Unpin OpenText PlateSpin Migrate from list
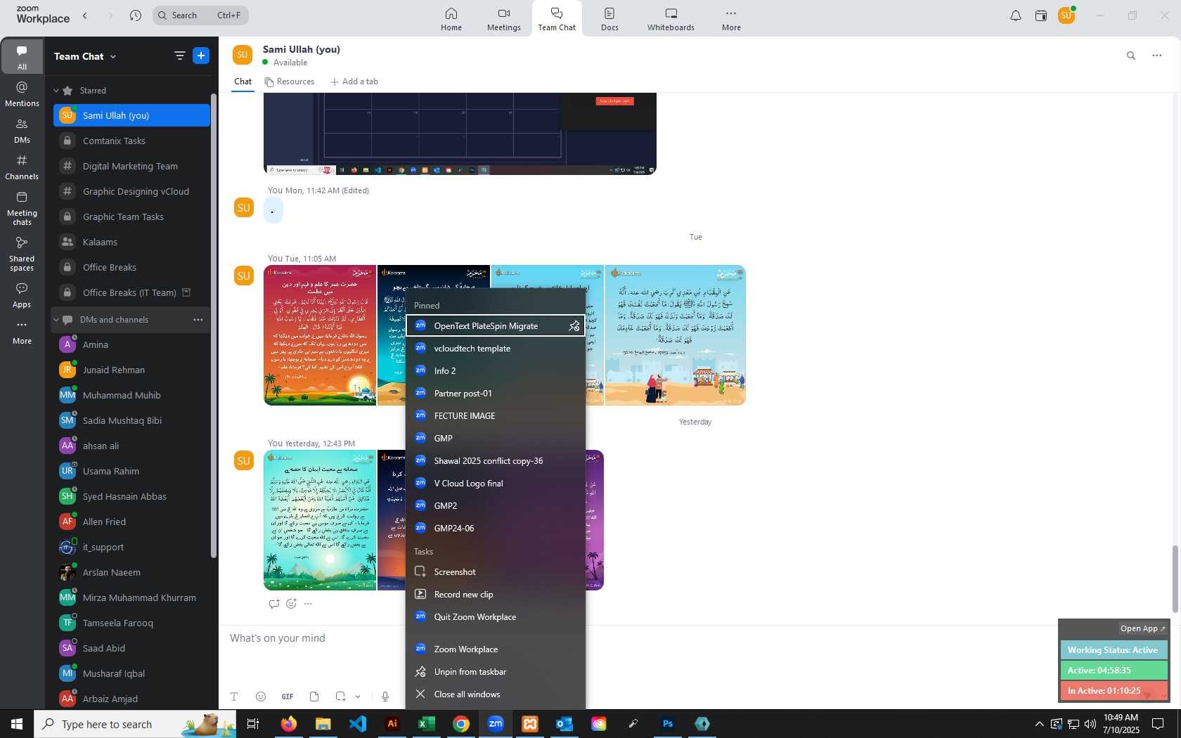 (574, 326)
